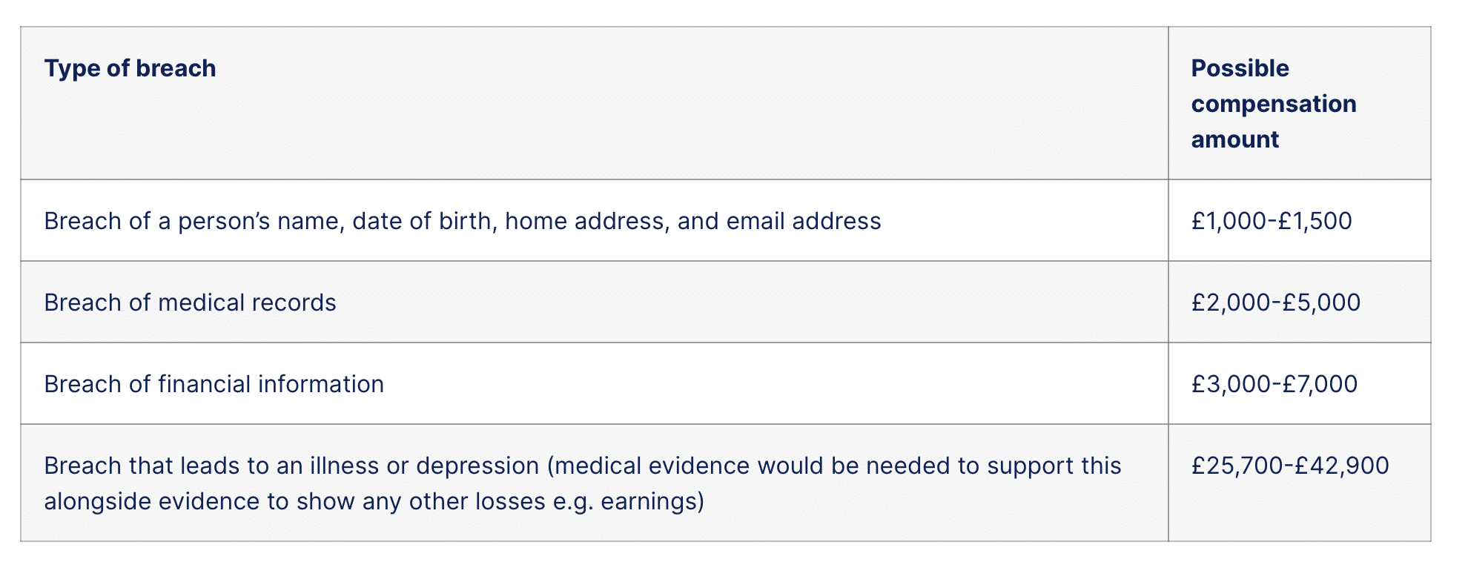1468x562 pixels.
Task: Click the word 'compensation' in the header
Action: pos(1274,104)
